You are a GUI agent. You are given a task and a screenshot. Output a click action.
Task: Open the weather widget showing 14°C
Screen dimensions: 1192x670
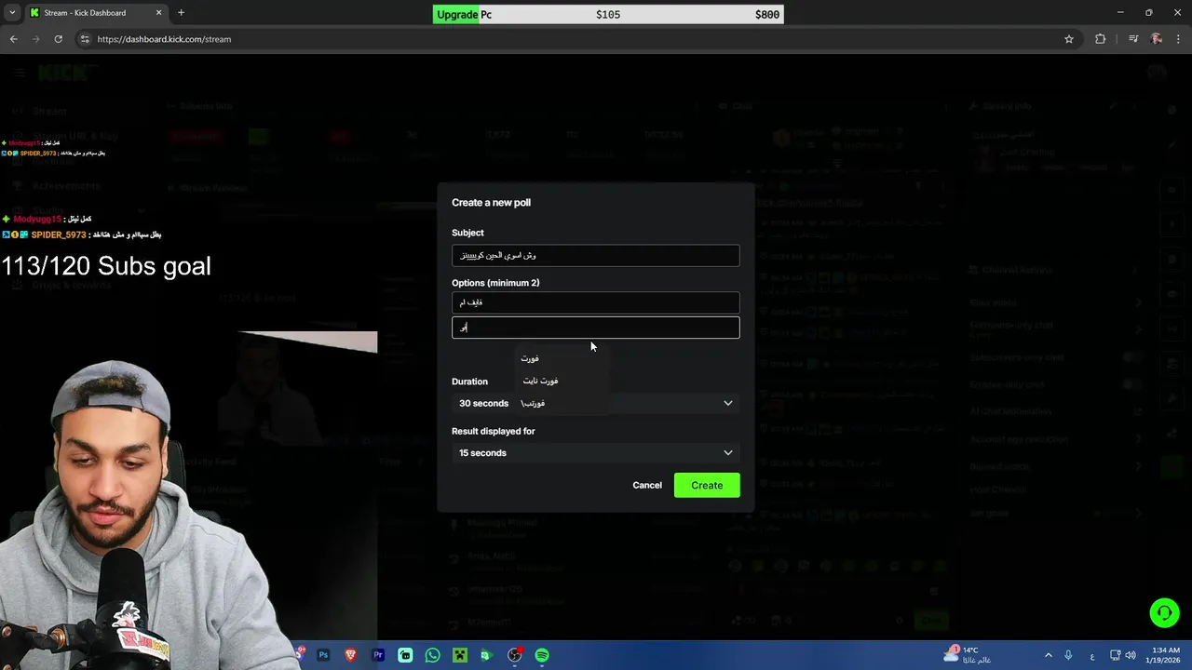point(966,655)
